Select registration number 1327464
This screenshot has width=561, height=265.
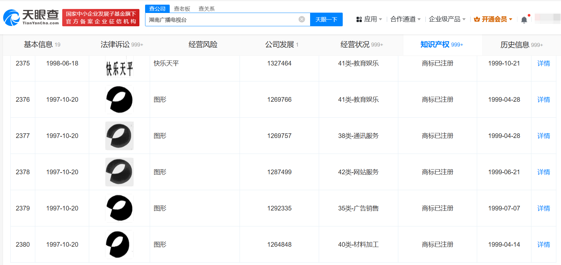[279, 63]
